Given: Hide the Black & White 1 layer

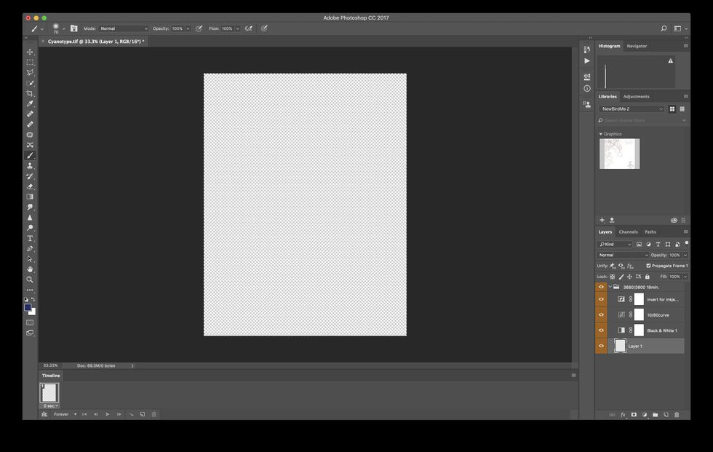Looking at the screenshot, I should tap(601, 330).
